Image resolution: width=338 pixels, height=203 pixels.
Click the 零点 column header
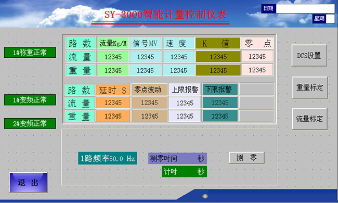tap(257, 43)
